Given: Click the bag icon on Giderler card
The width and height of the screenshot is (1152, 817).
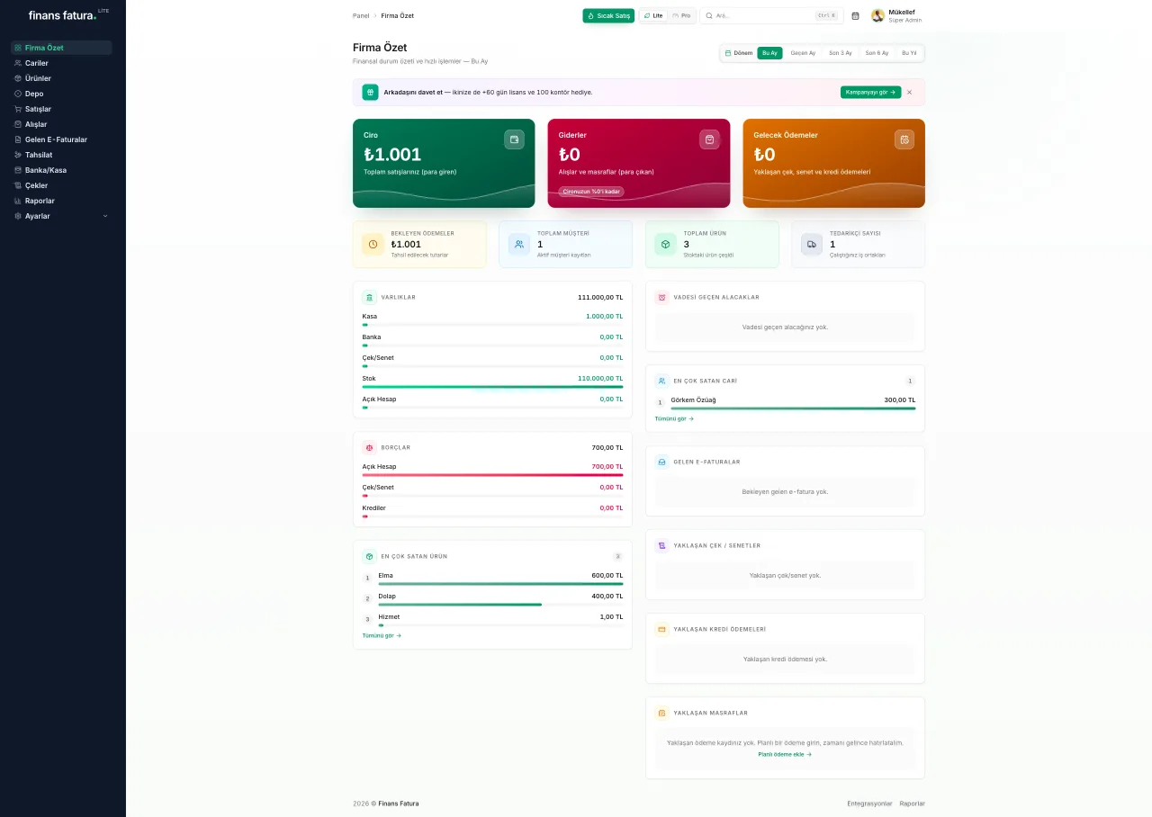Looking at the screenshot, I should [x=709, y=139].
